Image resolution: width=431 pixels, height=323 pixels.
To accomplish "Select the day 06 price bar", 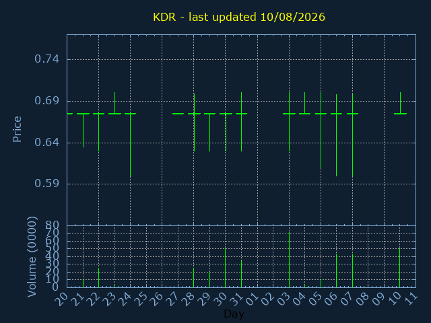I will [x=336, y=135].
